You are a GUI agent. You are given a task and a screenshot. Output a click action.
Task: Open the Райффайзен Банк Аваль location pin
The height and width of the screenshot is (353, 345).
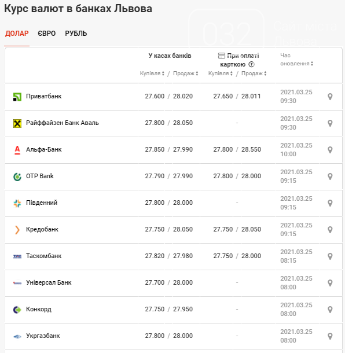(x=330, y=123)
